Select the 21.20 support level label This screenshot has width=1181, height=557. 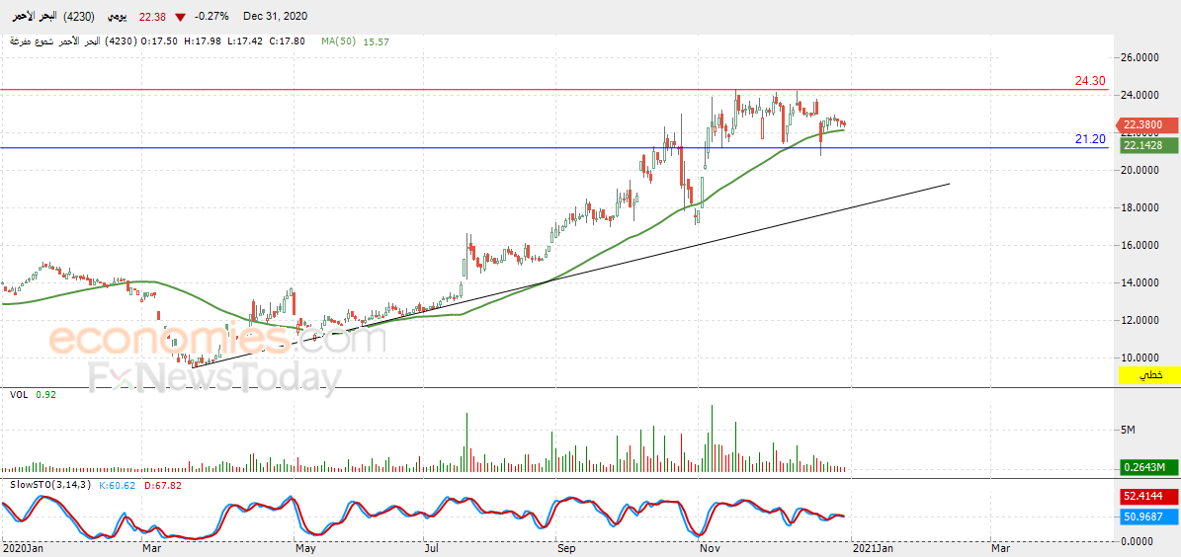pos(1090,139)
